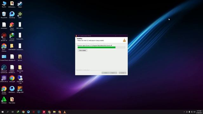This screenshot has width=203, height=114.
Task: Select the GBWhatsApp desktop icon
Action: click(12, 90)
